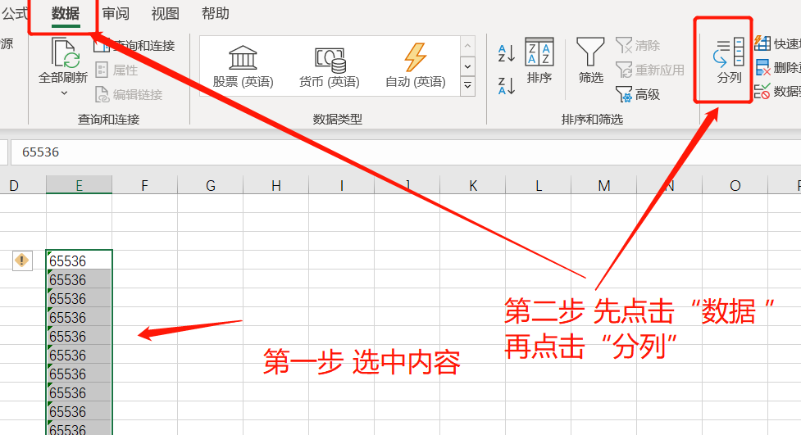Image resolution: width=801 pixels, height=435 pixels.
Task: Click the first 65536 cell in column E
Action: point(80,261)
